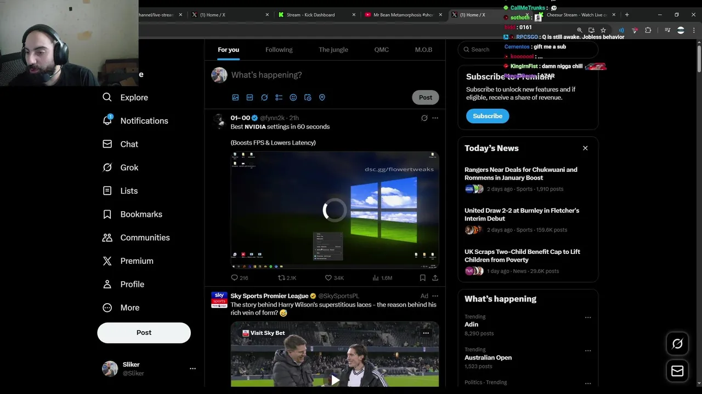This screenshot has height=394, width=702.
Task: Schedule a post via the composer calendar icon
Action: pos(308,97)
